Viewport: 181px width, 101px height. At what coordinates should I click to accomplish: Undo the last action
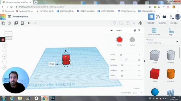coord(29,23)
